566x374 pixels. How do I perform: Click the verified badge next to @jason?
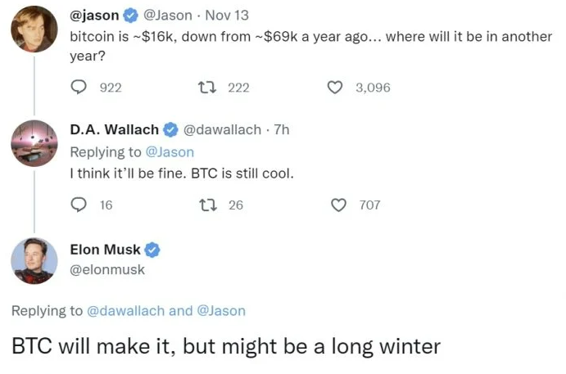pyautogui.click(x=130, y=15)
